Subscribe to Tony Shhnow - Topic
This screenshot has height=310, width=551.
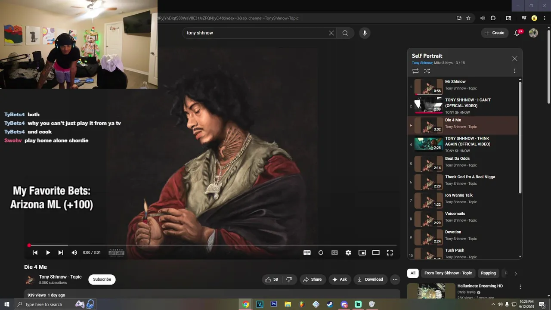[x=102, y=279]
